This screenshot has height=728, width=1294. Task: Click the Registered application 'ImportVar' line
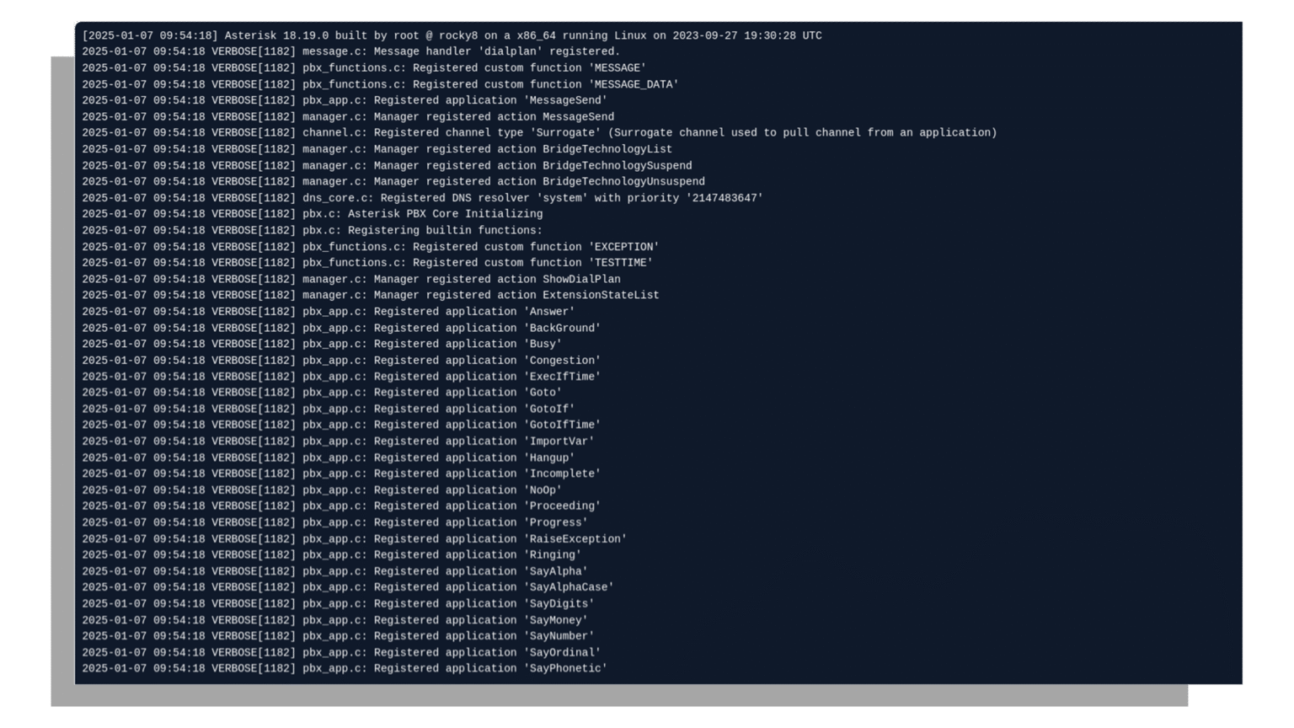tap(338, 442)
